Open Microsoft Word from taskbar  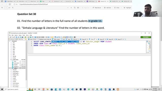click(x=110, y=89)
